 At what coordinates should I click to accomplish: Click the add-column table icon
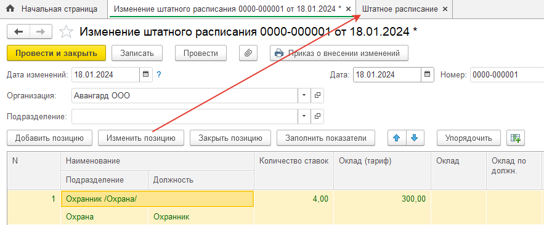(516, 138)
